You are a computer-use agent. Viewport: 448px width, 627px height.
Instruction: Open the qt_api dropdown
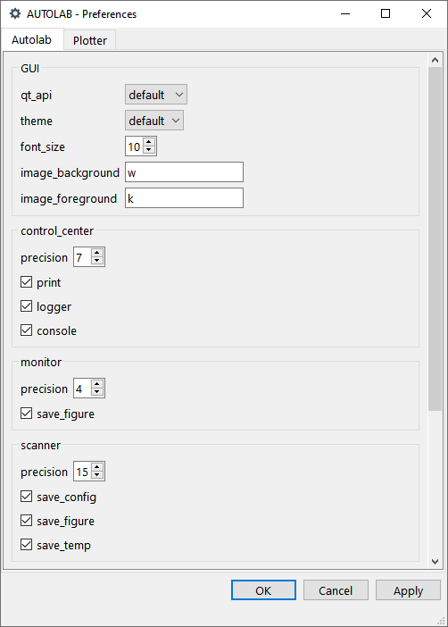click(156, 95)
